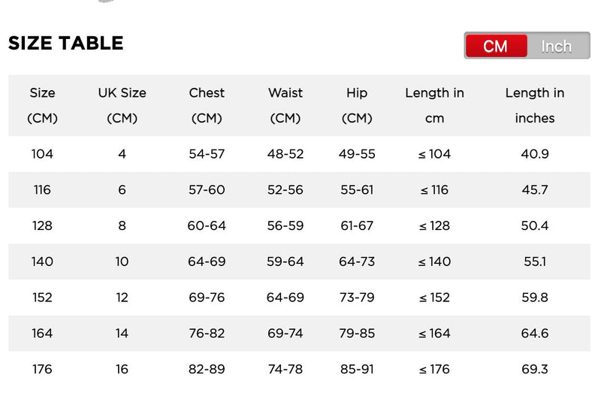Click waist value 56-59 cell

[285, 226]
